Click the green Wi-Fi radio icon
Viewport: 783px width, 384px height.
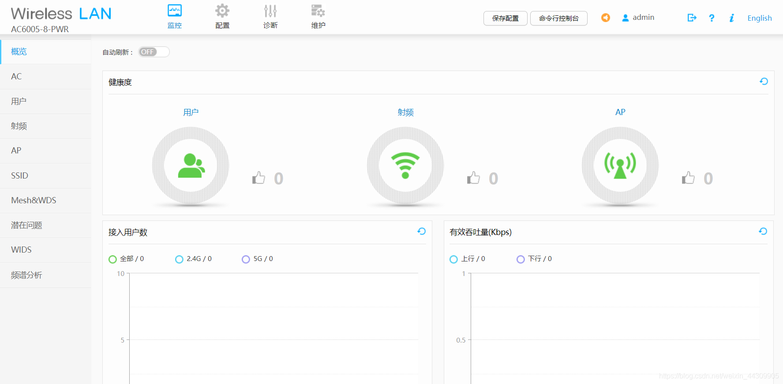[405, 165]
